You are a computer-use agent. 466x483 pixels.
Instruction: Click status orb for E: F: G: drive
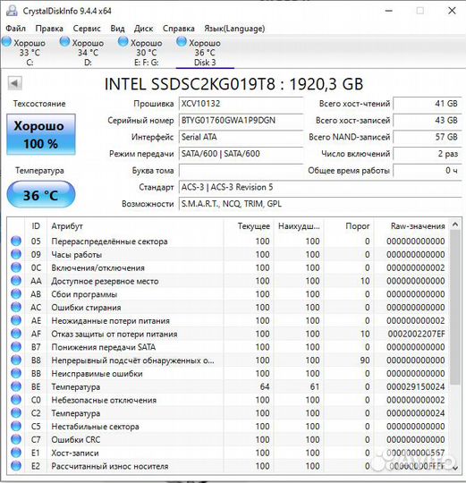tap(123, 41)
